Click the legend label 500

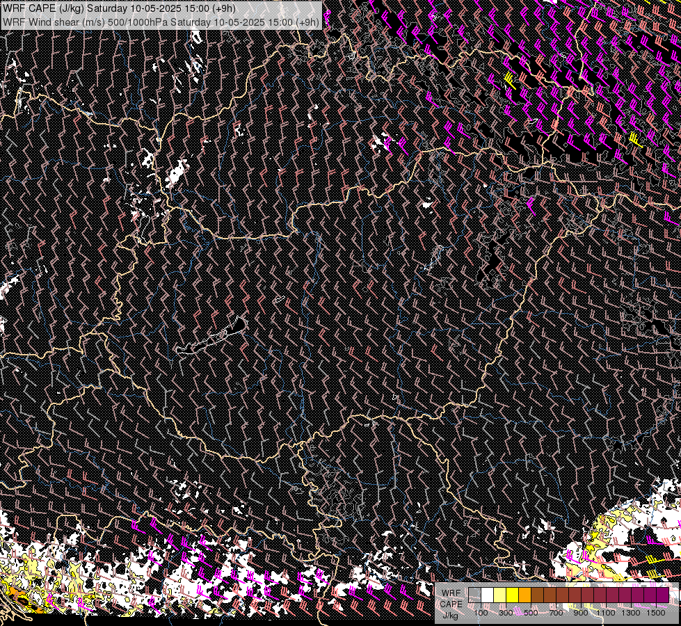coord(531,613)
